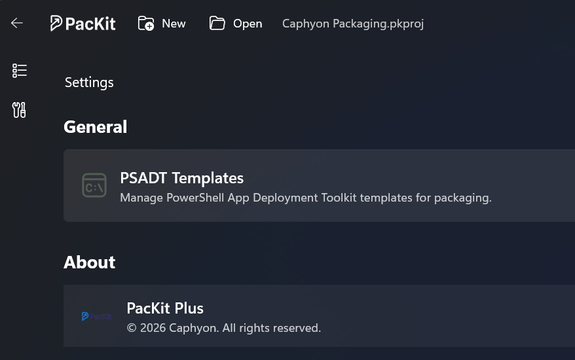
Task: Click the About section heading
Action: pos(90,262)
